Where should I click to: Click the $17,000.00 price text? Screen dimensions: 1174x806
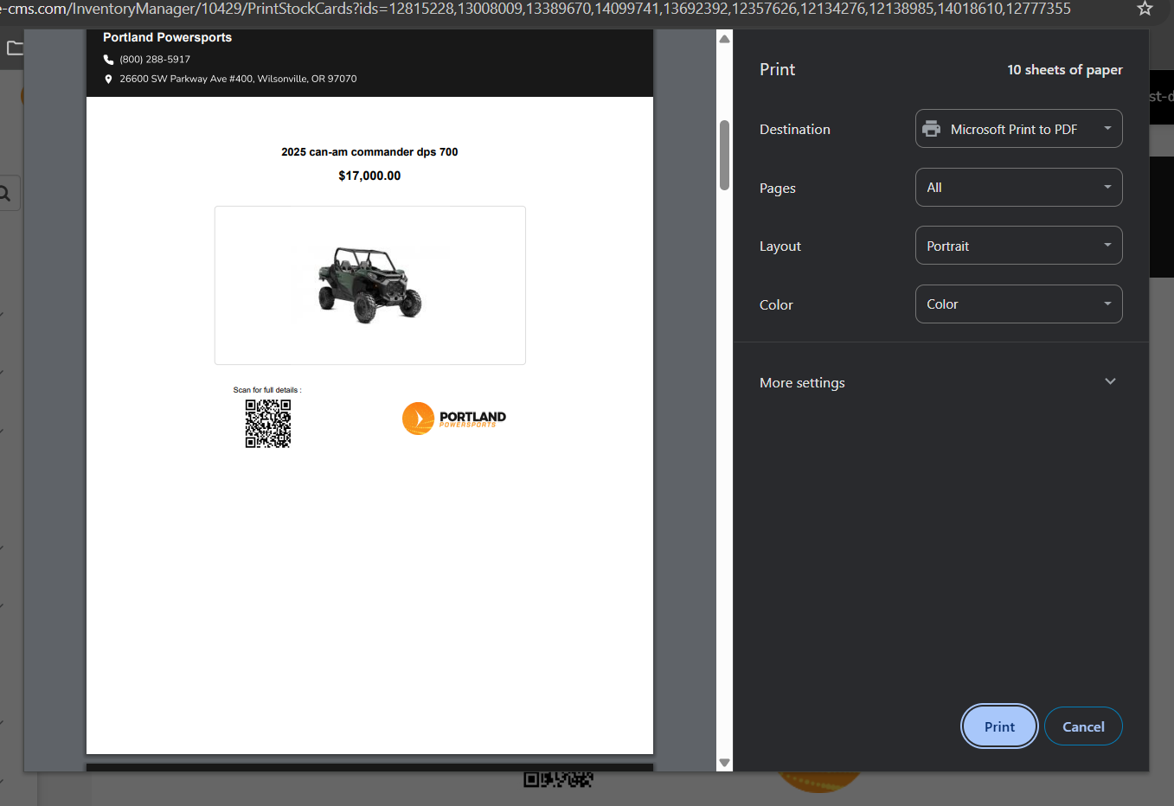pos(369,176)
